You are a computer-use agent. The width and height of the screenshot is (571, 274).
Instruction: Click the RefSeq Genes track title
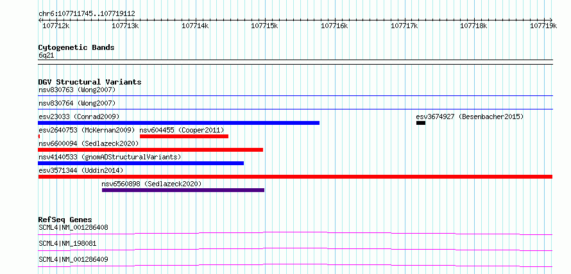click(x=65, y=220)
